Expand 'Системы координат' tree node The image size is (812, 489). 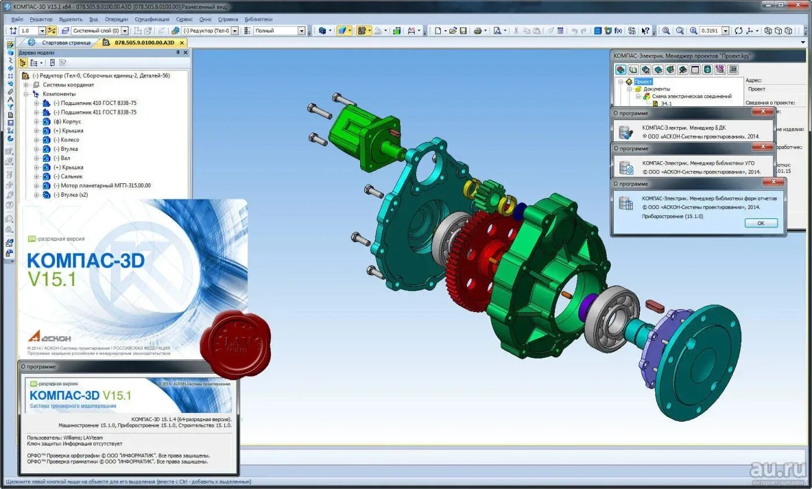click(x=26, y=85)
